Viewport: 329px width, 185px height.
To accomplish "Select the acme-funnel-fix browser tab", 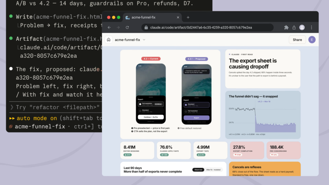I will (x=153, y=17).
